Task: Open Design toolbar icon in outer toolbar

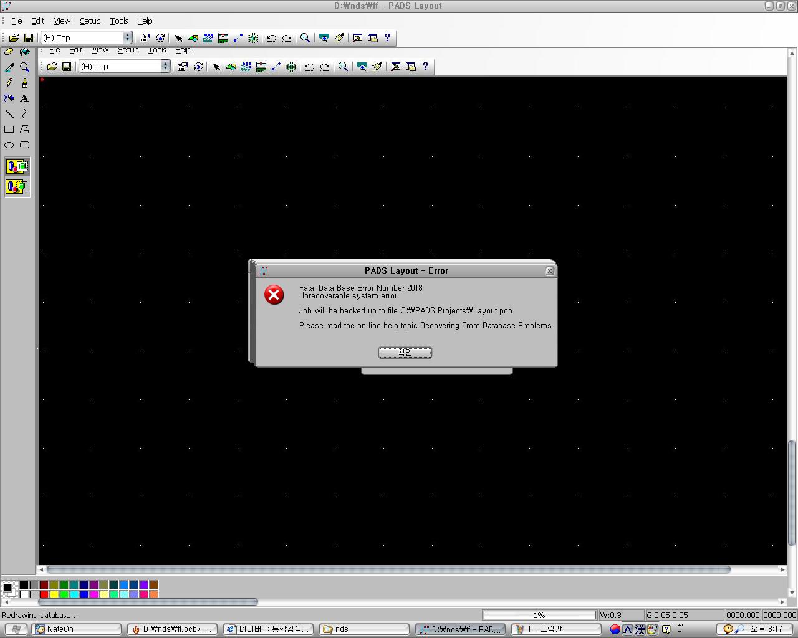Action: click(208, 37)
